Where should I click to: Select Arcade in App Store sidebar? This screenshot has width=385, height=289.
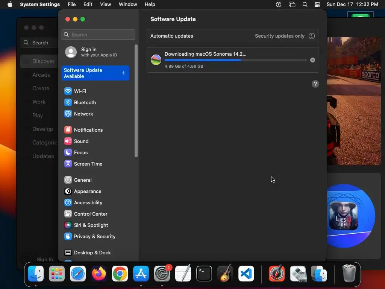(41, 75)
